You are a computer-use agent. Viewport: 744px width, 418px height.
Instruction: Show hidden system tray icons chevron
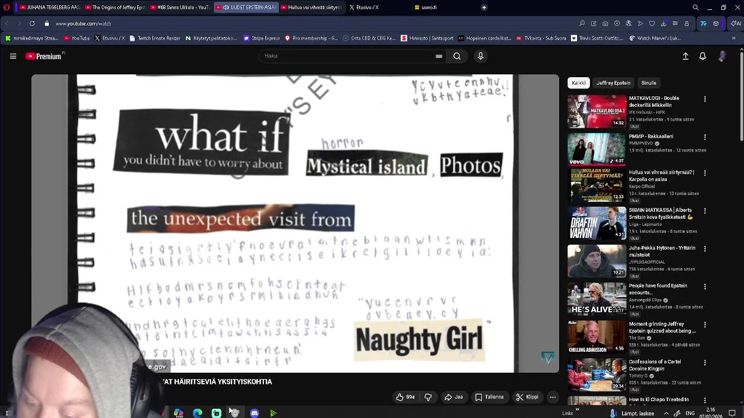pyautogui.click(x=666, y=413)
